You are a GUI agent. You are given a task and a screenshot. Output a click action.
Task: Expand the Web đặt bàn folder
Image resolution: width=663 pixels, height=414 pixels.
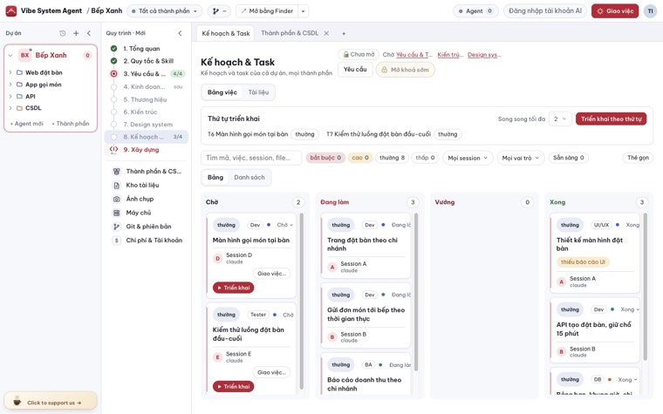tap(10, 72)
